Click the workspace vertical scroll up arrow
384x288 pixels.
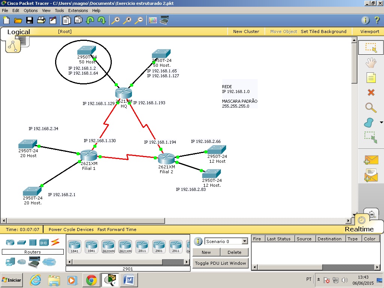(354, 40)
